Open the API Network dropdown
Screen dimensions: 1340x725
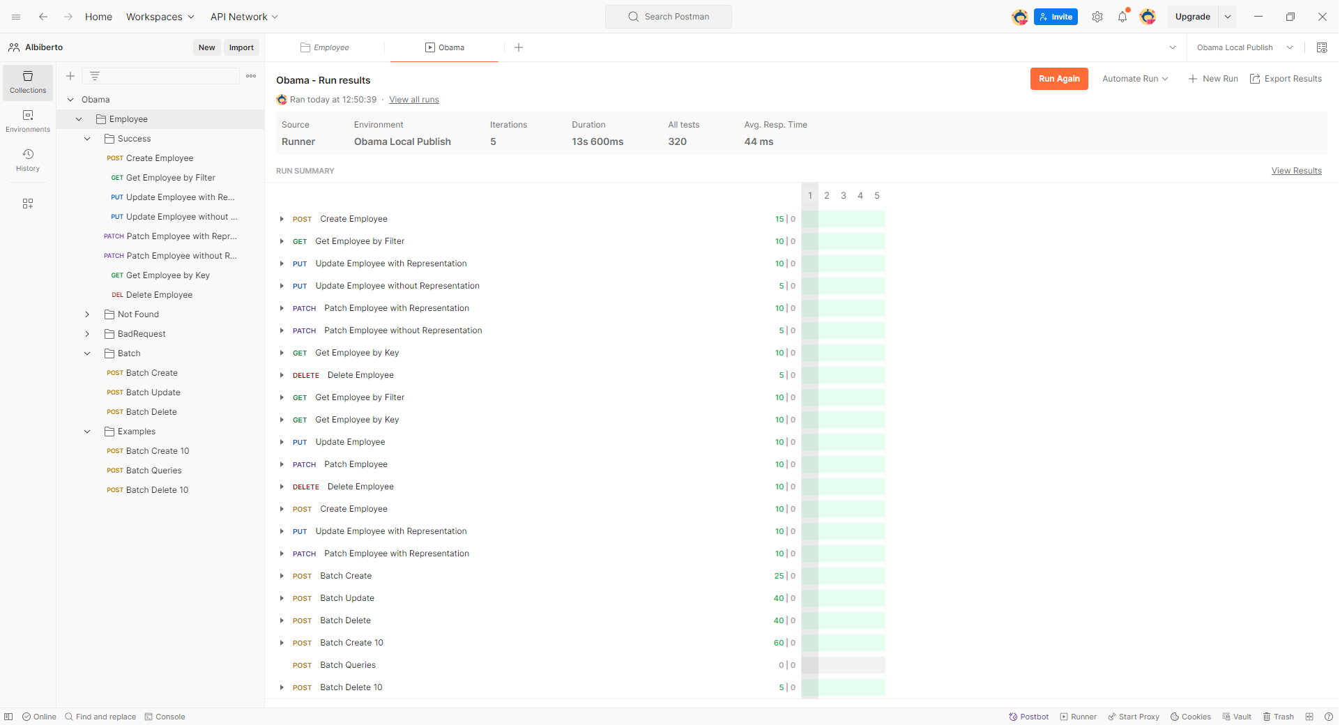click(x=244, y=17)
